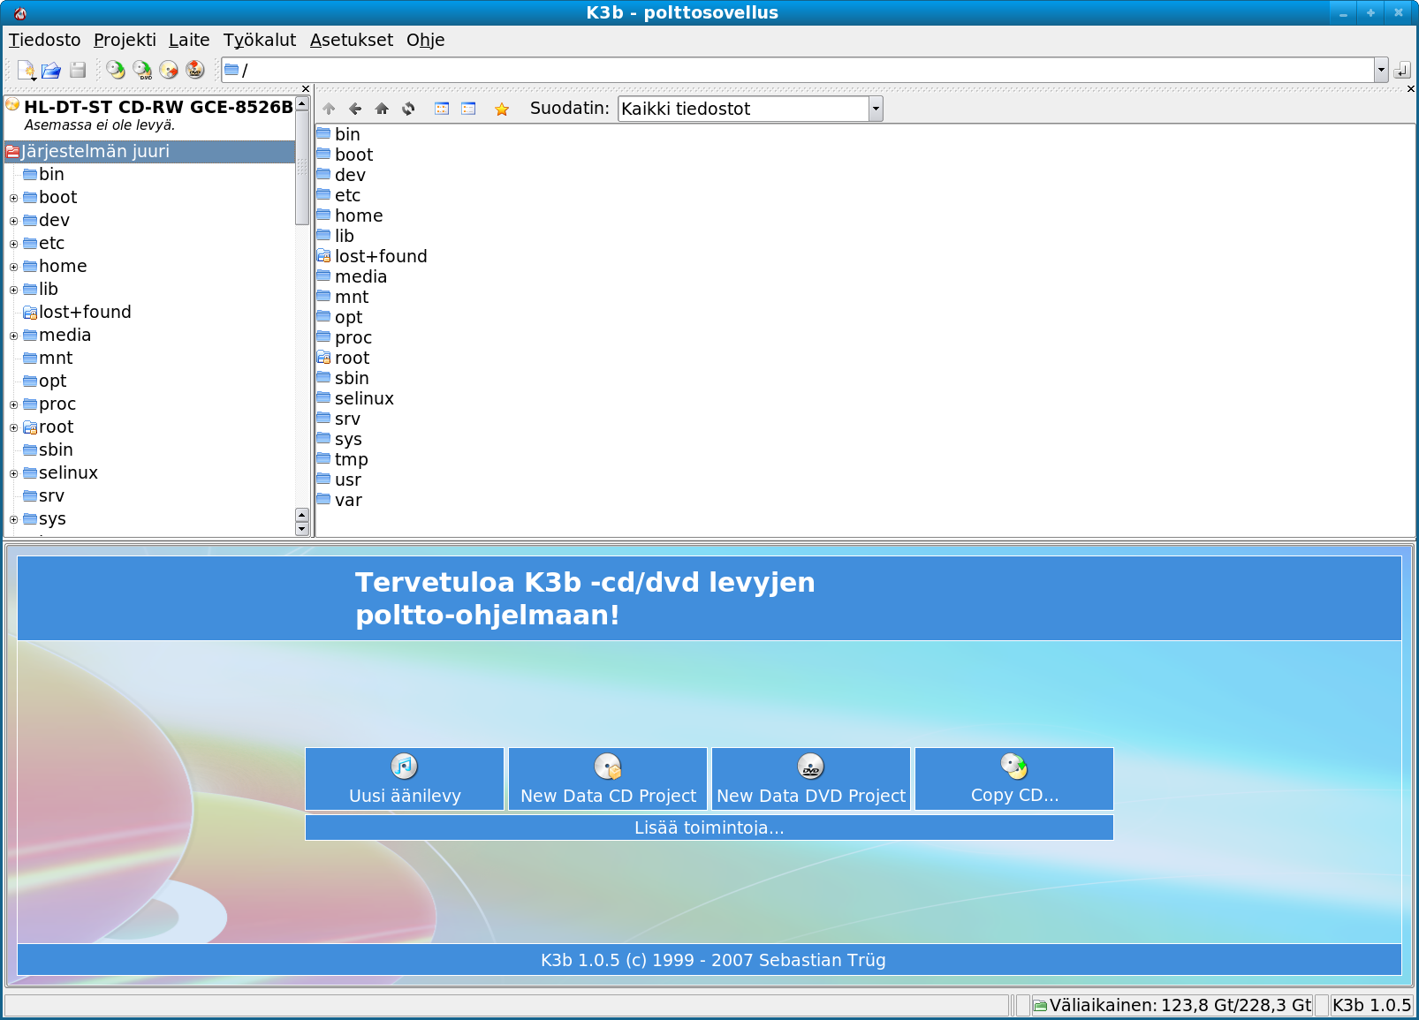
Task: Select the usr folder in file list
Action: pos(347,480)
